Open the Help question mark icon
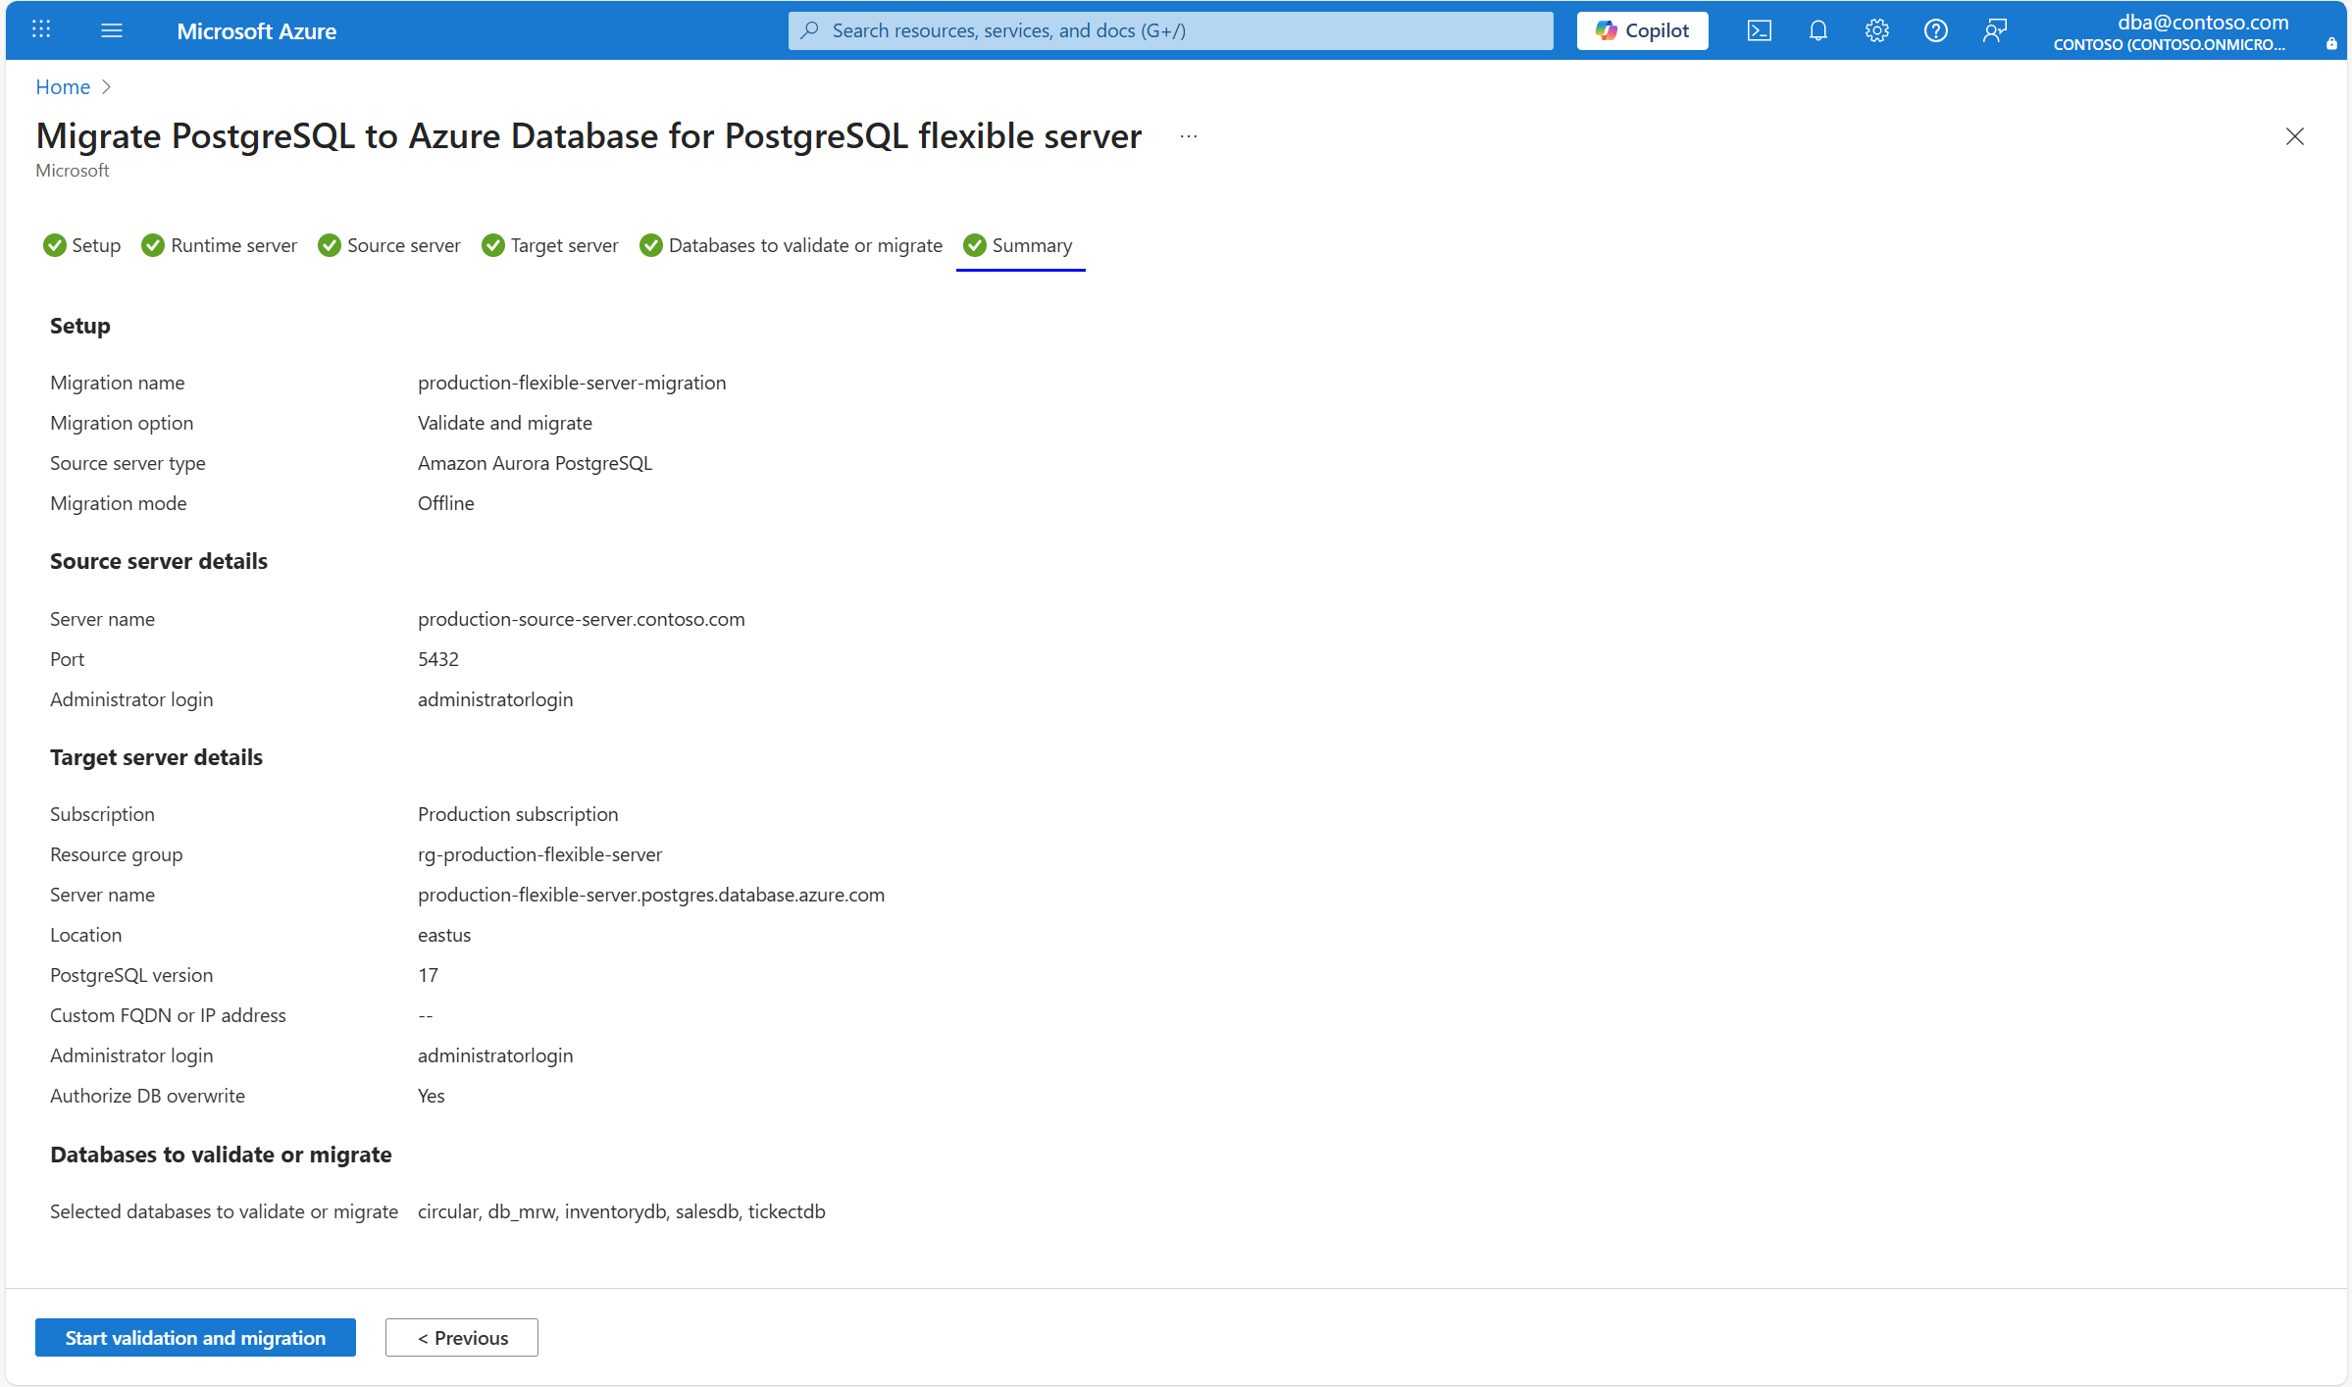The image size is (2352, 1387). coord(1935,30)
